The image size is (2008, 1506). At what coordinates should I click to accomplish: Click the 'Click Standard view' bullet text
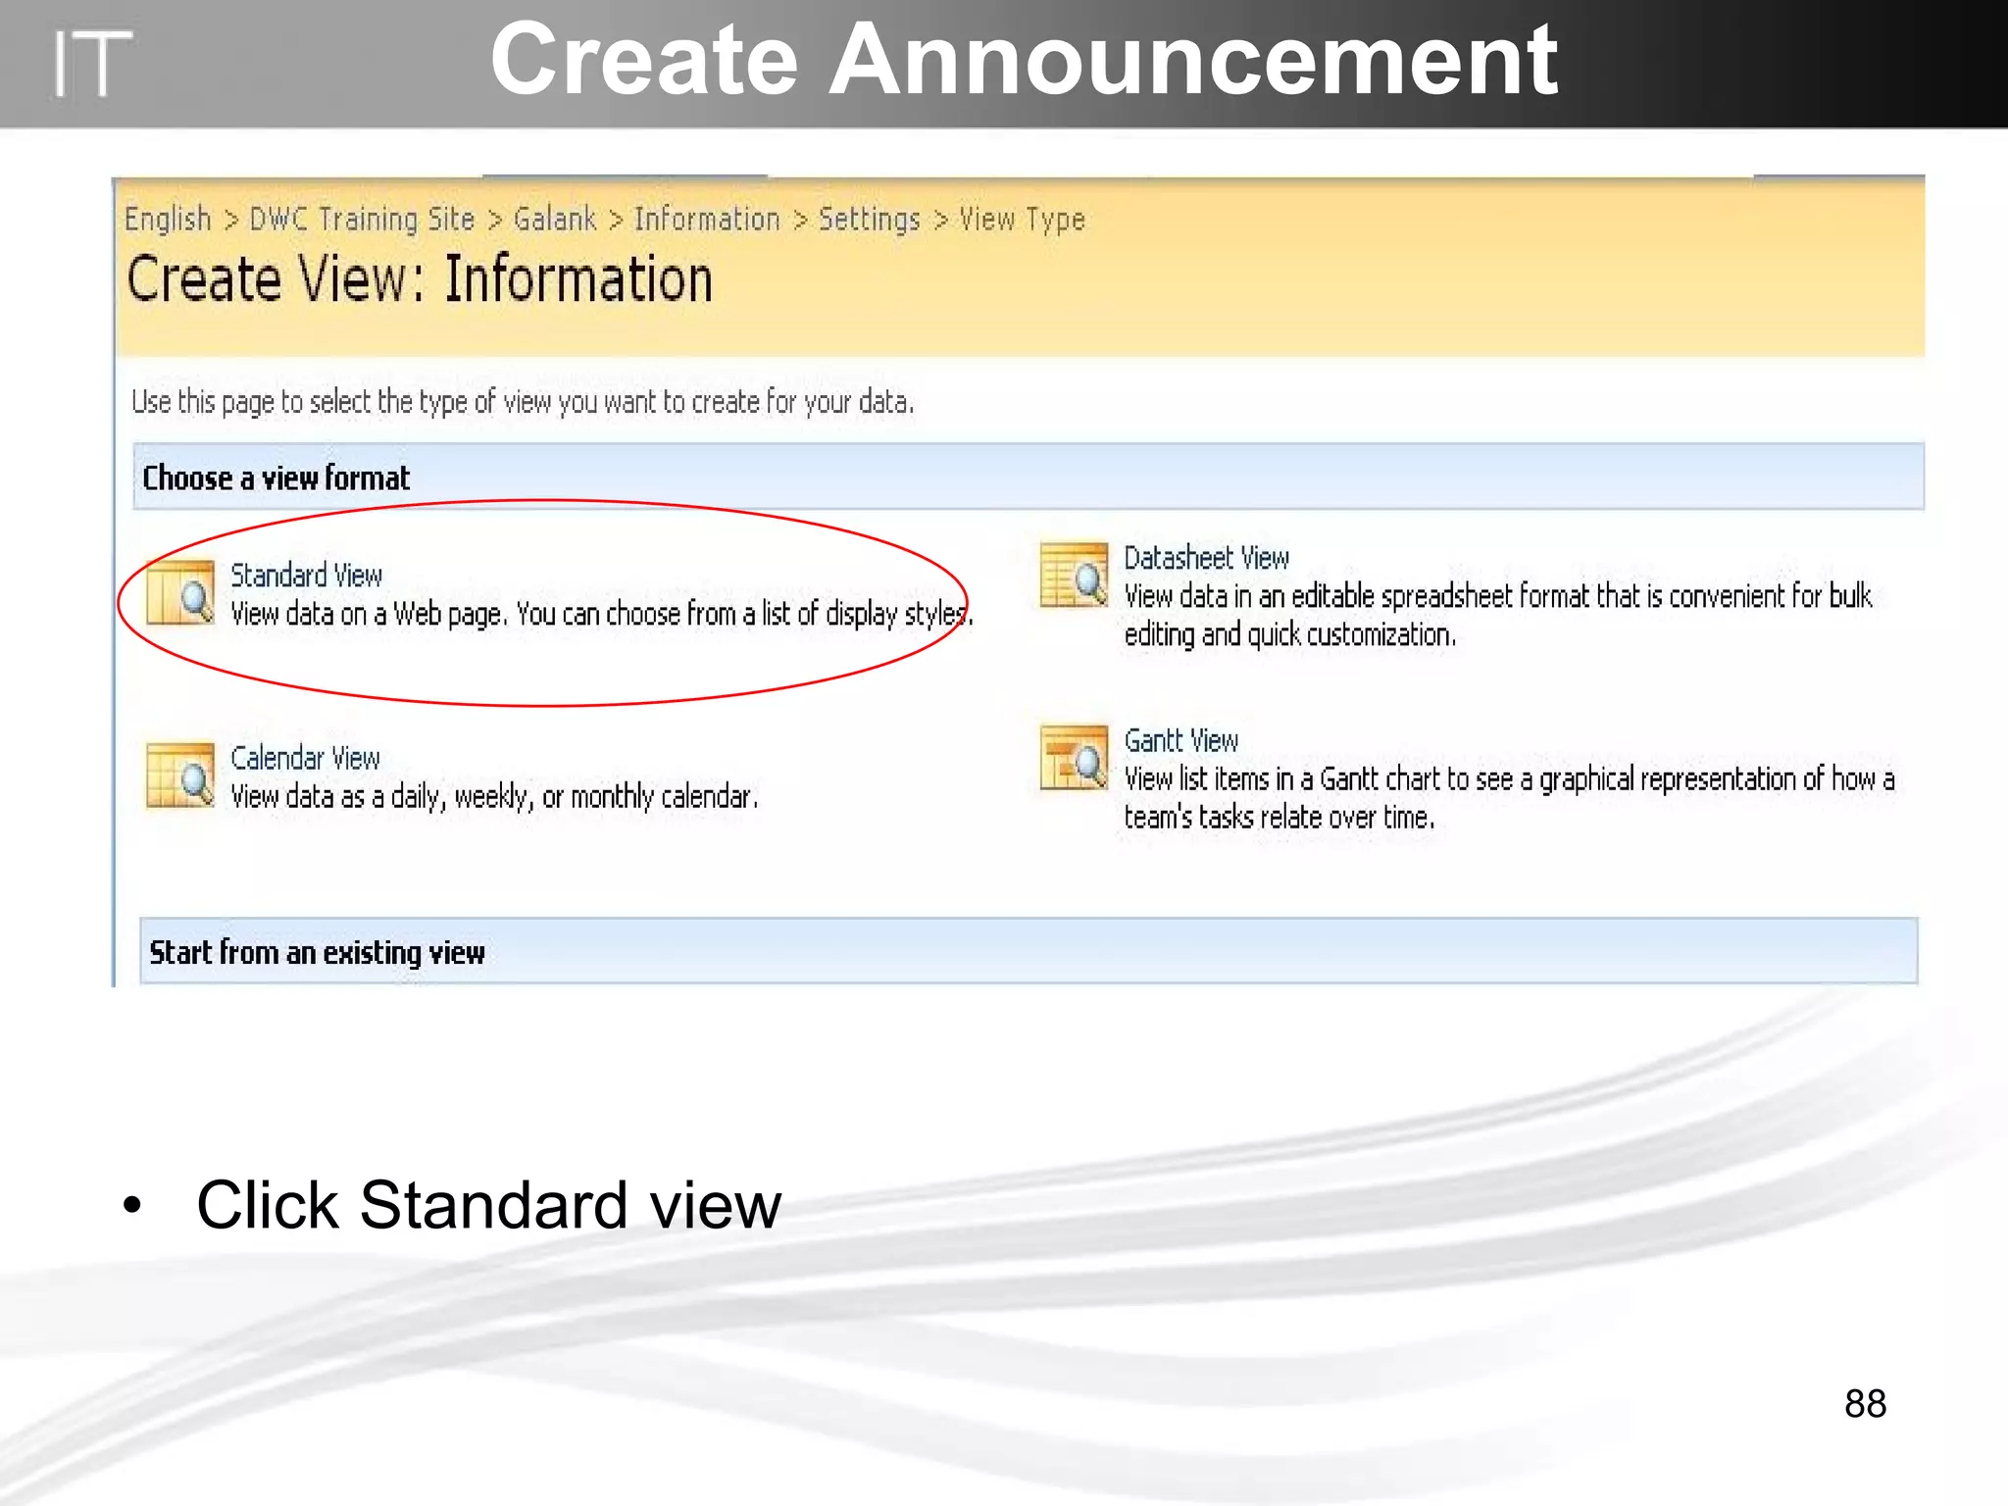coord(488,1204)
